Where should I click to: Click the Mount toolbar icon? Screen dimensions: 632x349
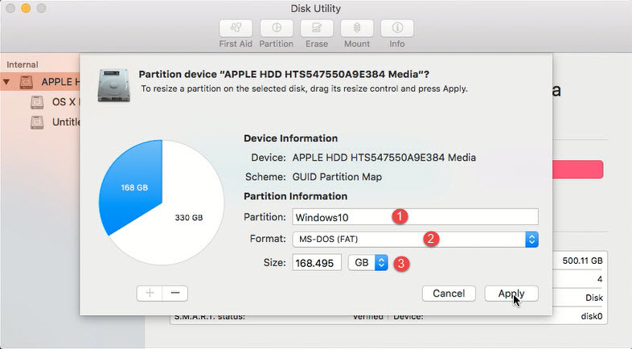click(x=357, y=28)
